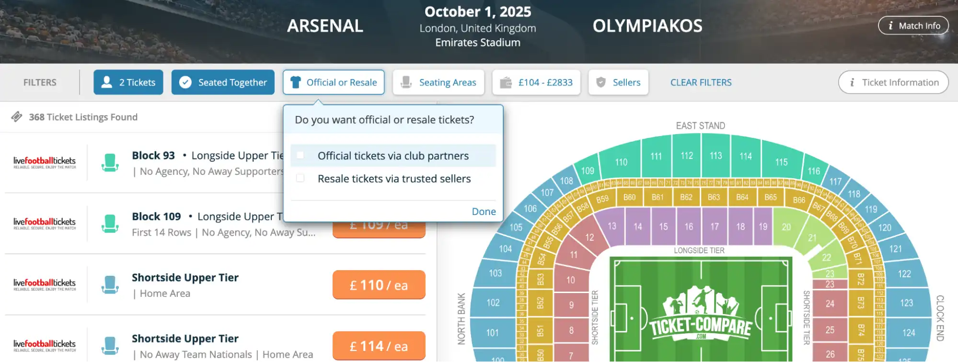Click CLEAR FILTERS to reset filters

(701, 82)
